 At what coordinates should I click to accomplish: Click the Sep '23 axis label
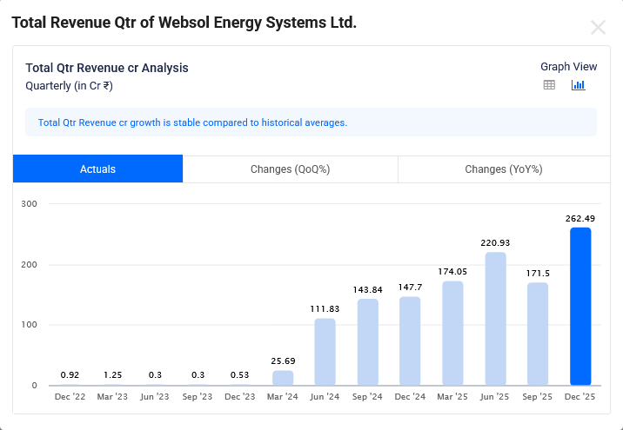(197, 397)
